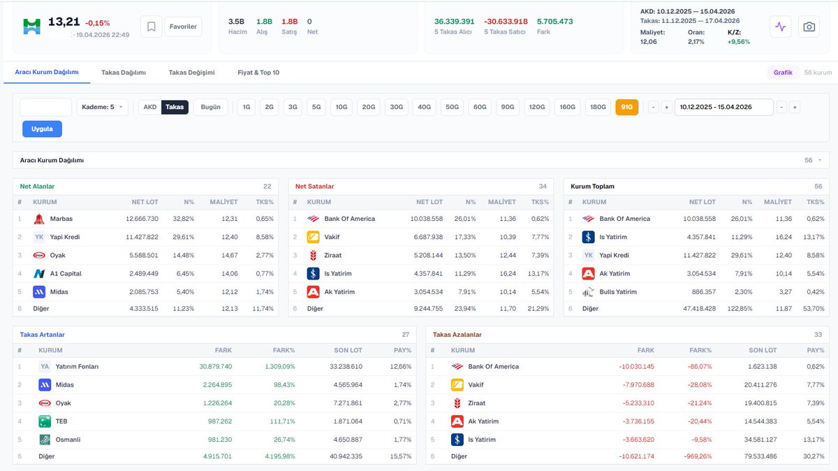This screenshot has height=471, width=838.
Task: Sort Net Alanlar by NET LOT header
Action: pyautogui.click(x=145, y=202)
